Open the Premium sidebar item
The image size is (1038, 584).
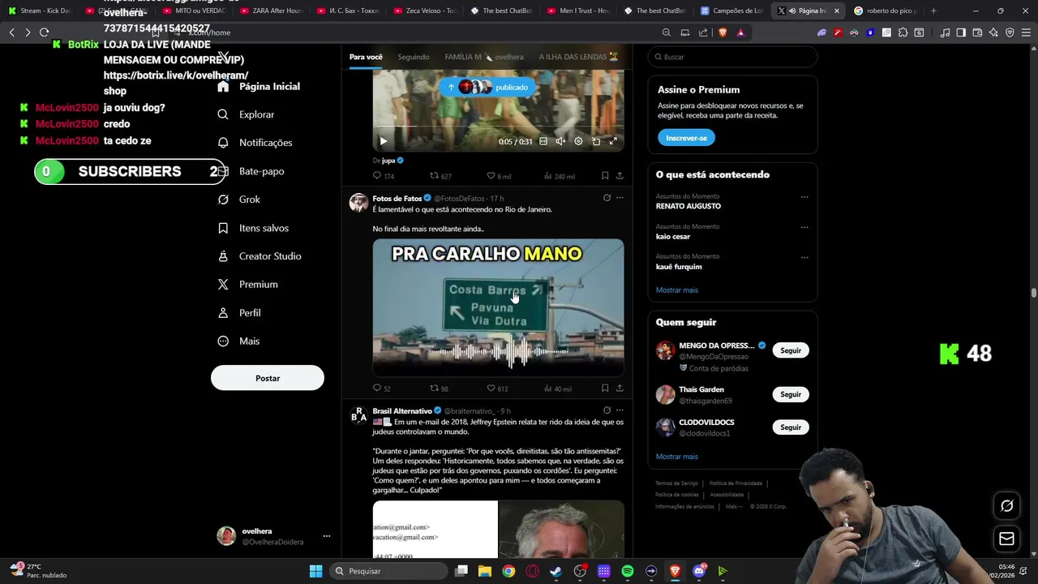click(248, 285)
